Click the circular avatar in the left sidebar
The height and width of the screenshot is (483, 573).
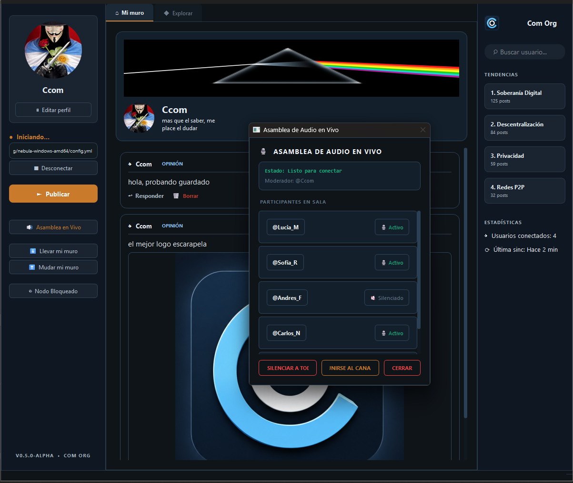click(x=53, y=51)
